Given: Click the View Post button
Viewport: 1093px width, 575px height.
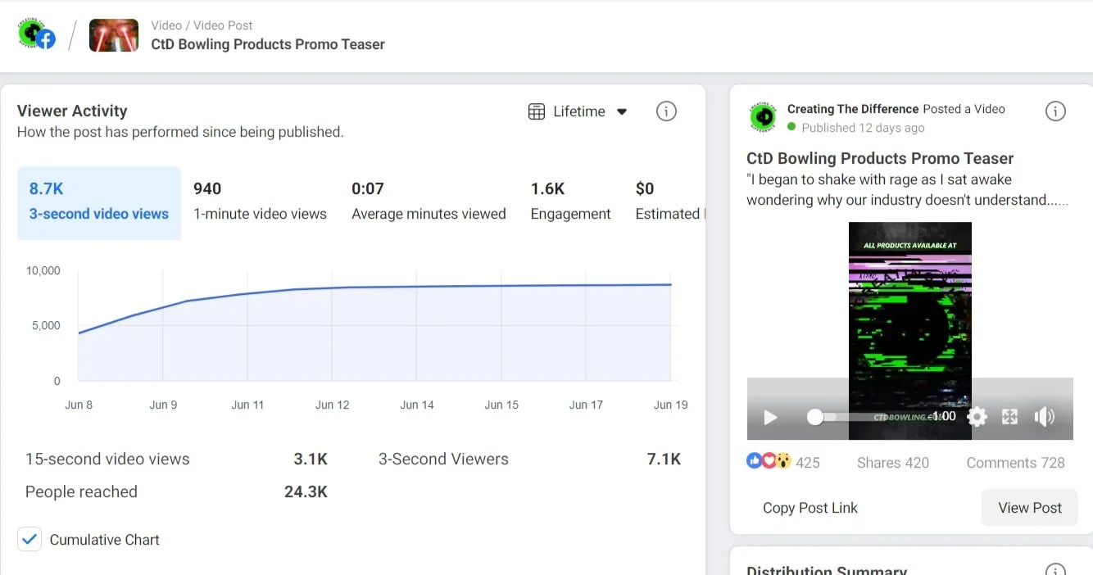Looking at the screenshot, I should click(1029, 507).
